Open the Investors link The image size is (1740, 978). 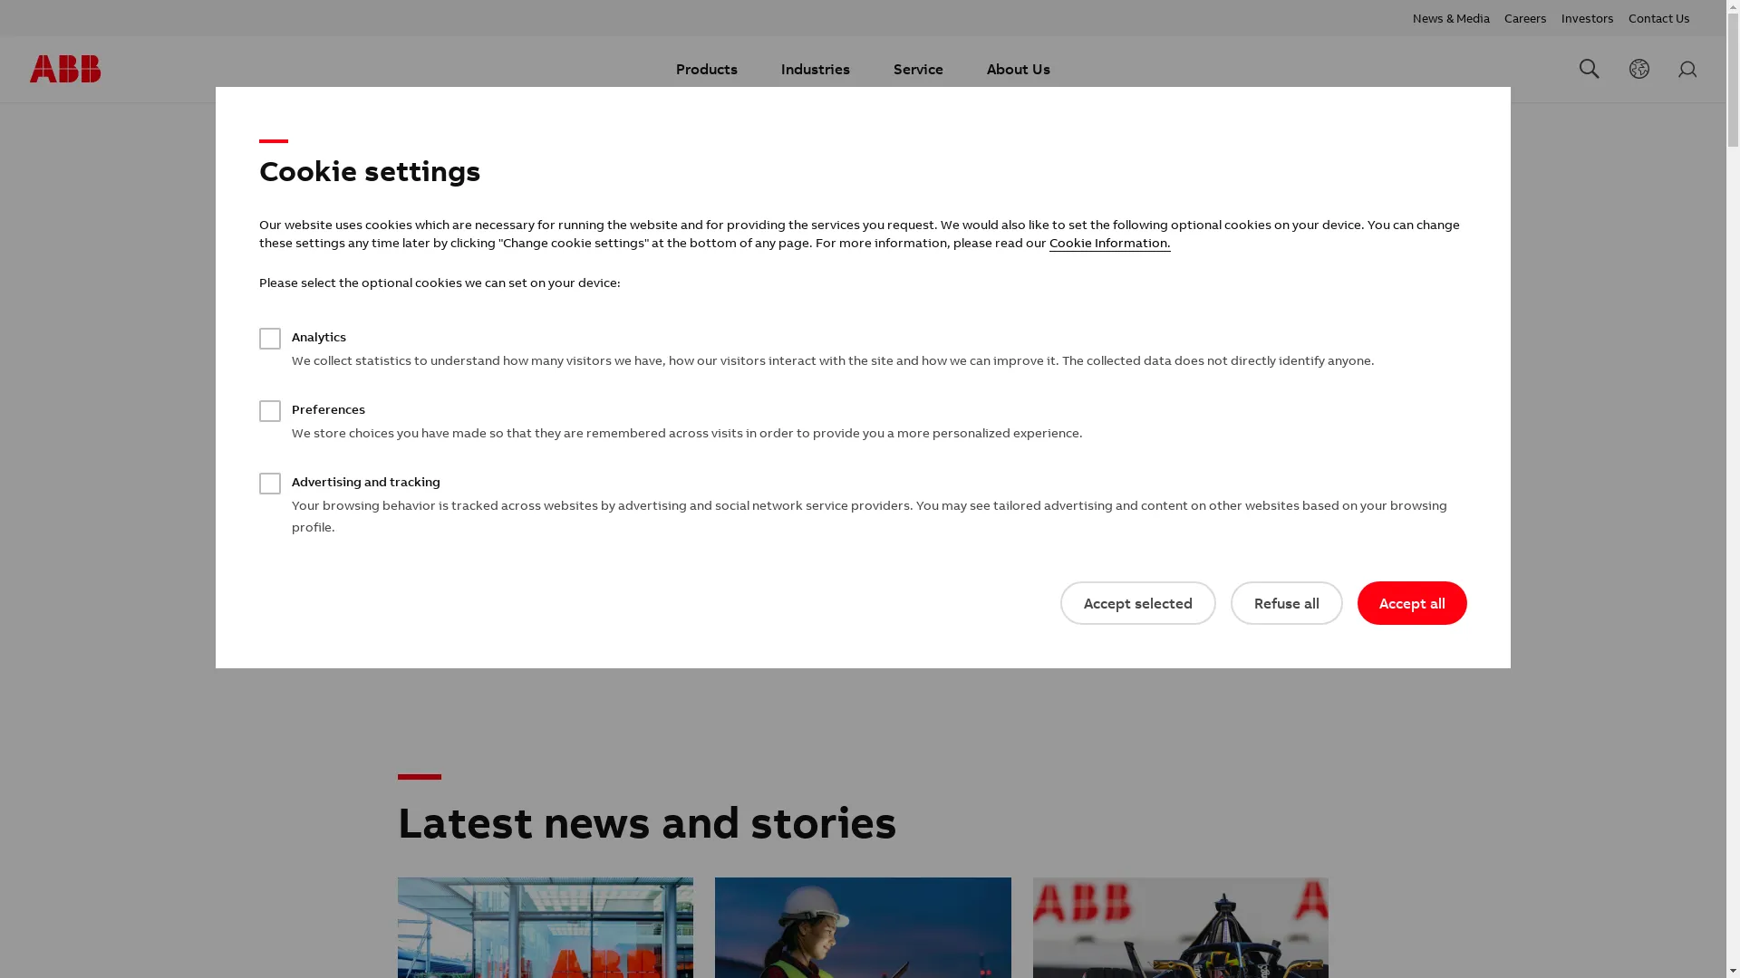pyautogui.click(x=1586, y=18)
